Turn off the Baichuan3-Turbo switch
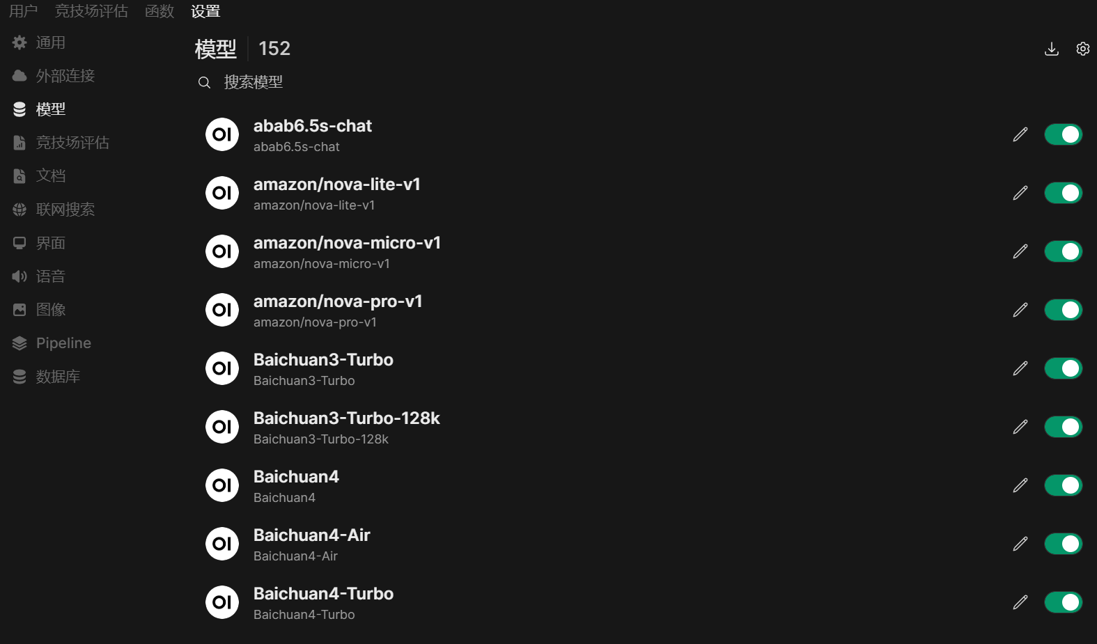This screenshot has width=1097, height=644. (x=1063, y=368)
